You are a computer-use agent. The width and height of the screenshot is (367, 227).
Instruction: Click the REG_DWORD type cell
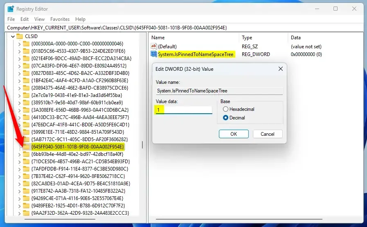pos(256,54)
